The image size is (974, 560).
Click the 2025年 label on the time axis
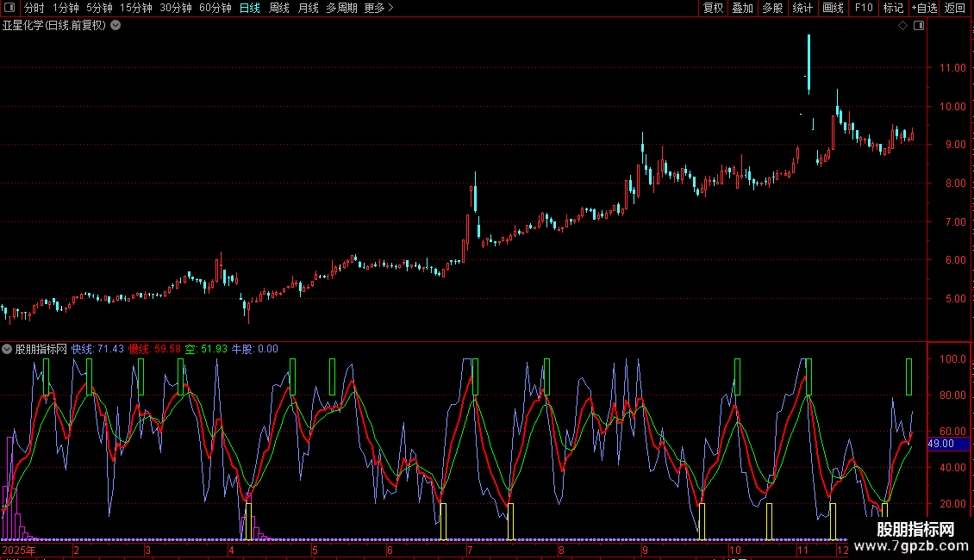[x=20, y=550]
